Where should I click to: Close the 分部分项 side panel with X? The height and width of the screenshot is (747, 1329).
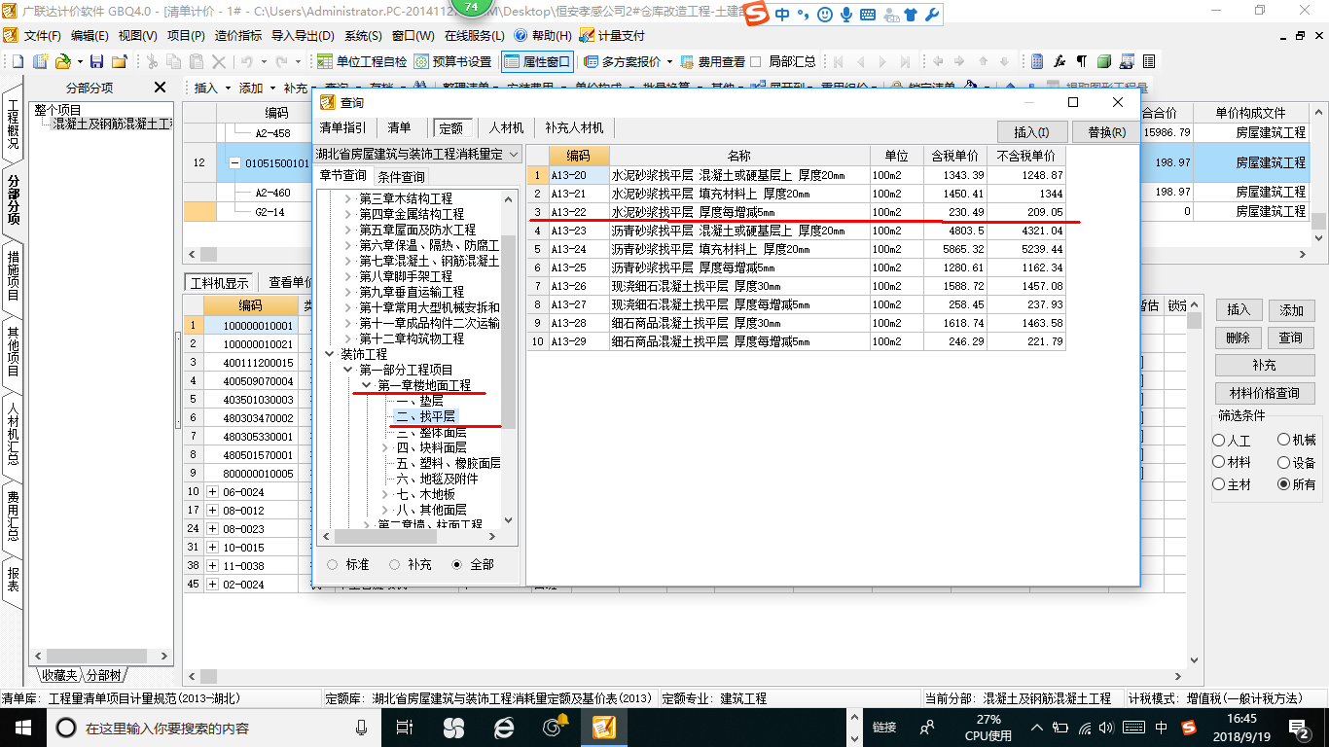point(161,88)
